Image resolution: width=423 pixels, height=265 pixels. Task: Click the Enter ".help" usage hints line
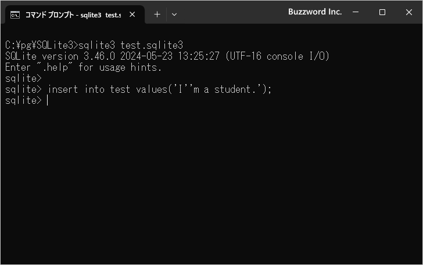click(83, 67)
